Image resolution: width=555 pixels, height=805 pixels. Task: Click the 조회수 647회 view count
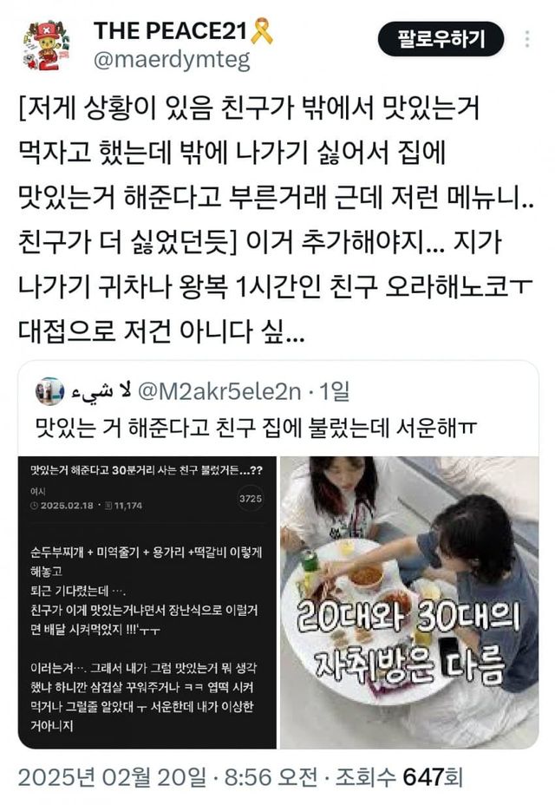tap(400, 777)
